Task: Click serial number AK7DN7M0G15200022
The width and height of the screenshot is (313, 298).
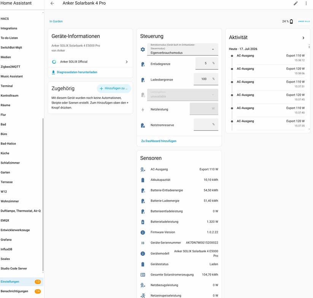Action: [x=202, y=243]
